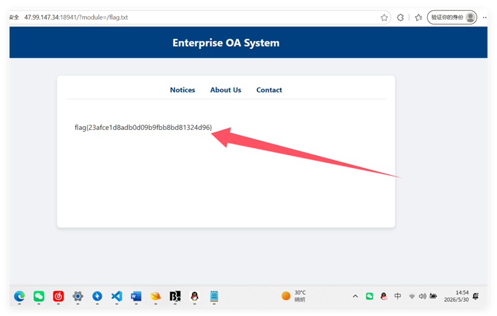Open the notepad app taskbar icon
The image size is (497, 316).
pos(214,296)
